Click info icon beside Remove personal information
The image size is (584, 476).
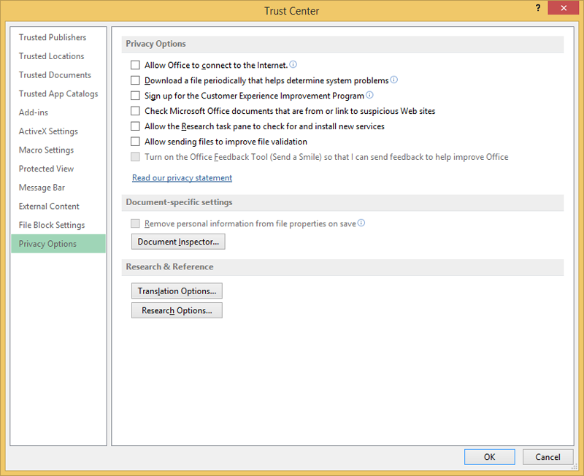(361, 223)
